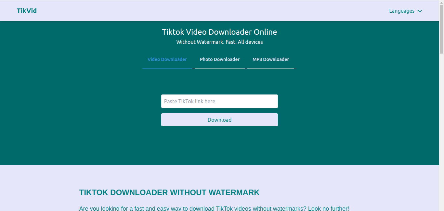Image resolution: width=444 pixels, height=211 pixels.
Task: Click the Without Watermark tagline text
Action: (x=219, y=42)
